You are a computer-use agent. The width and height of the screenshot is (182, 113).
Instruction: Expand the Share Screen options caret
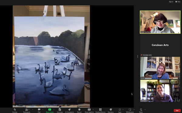click(54, 109)
